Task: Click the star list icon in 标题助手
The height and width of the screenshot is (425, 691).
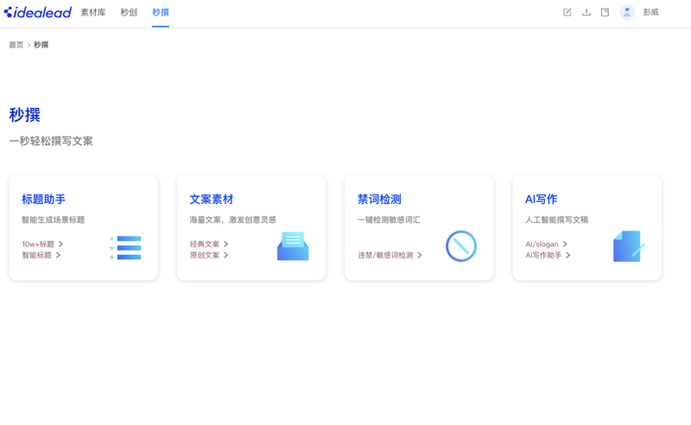Action: (x=125, y=248)
